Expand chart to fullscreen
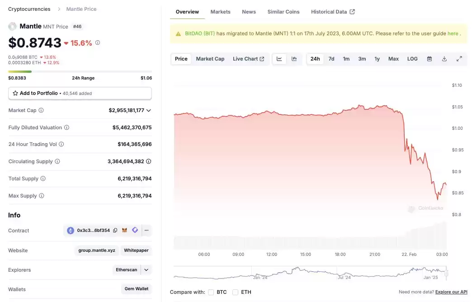This screenshot has height=302, width=472. pos(459,59)
